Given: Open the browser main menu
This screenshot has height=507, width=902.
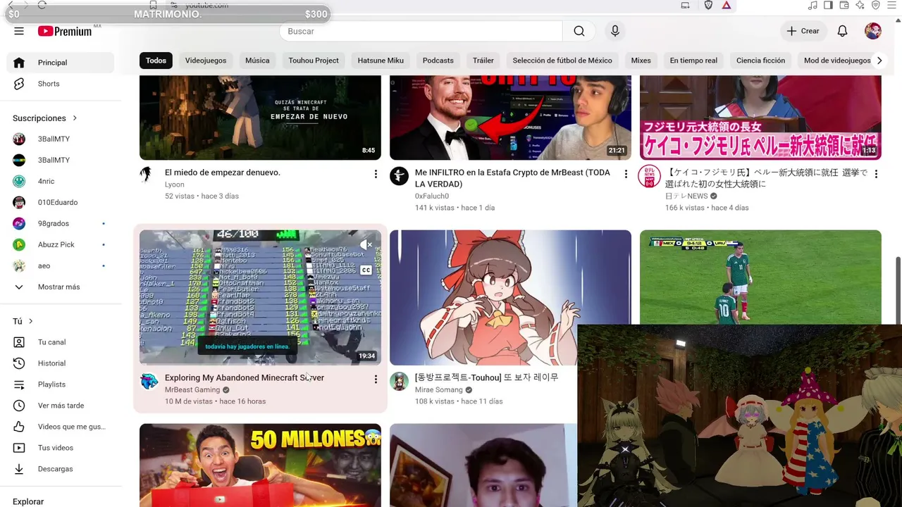Looking at the screenshot, I should pyautogui.click(x=891, y=5).
